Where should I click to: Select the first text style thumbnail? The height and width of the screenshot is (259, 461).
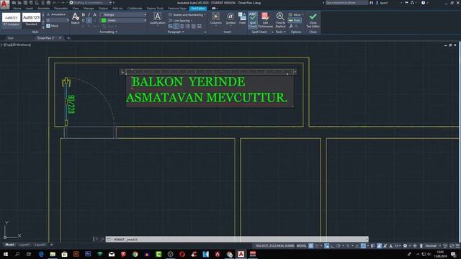tap(12, 19)
